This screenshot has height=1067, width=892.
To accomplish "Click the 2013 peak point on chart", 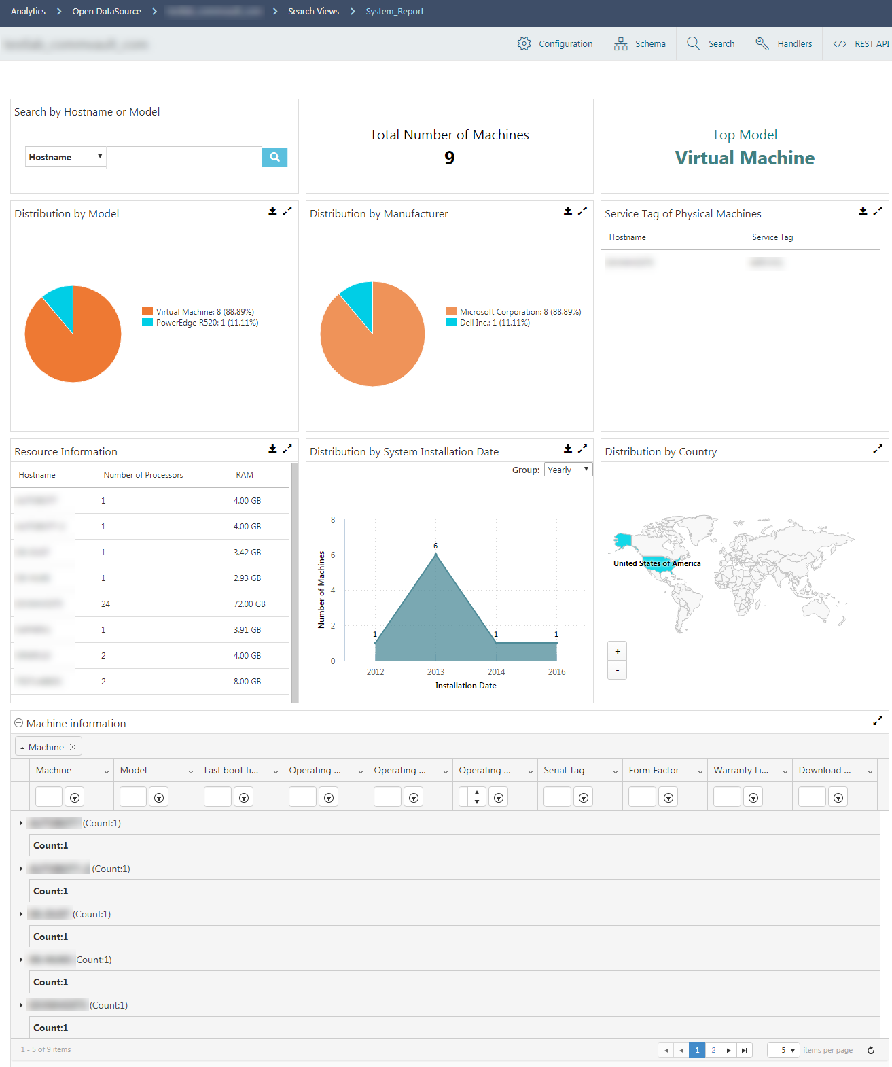I will click(435, 555).
